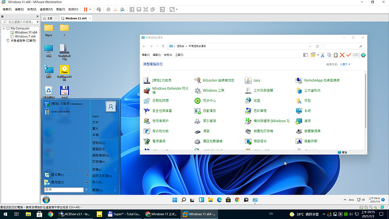Switch to the VMware home tab
This screenshot has width=389, height=219.
pos(50,18)
